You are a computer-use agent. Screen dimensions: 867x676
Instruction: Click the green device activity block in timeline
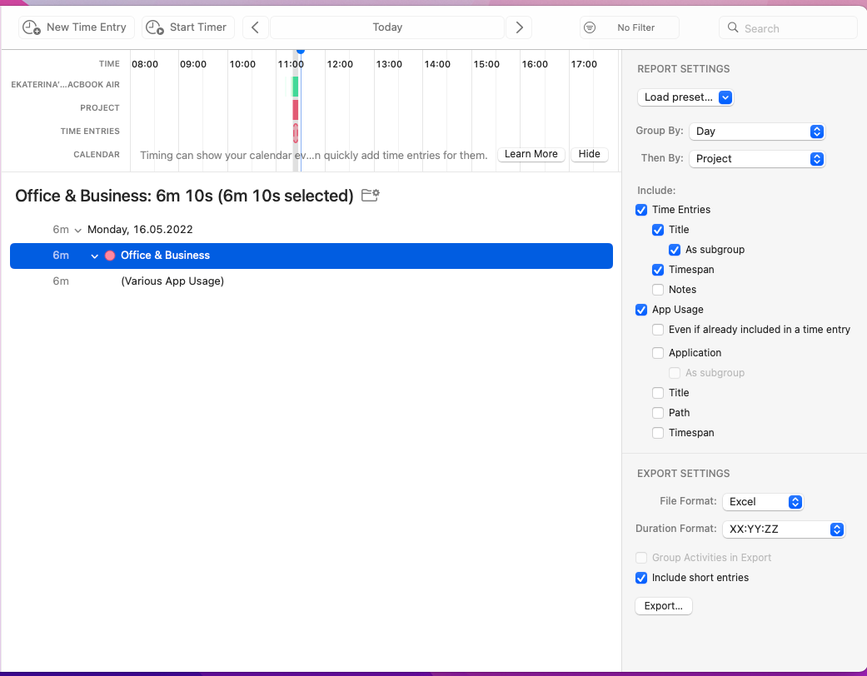pyautogui.click(x=296, y=87)
